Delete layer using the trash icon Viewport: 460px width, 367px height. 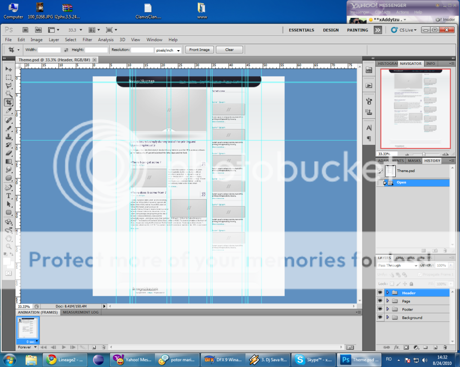point(444,347)
